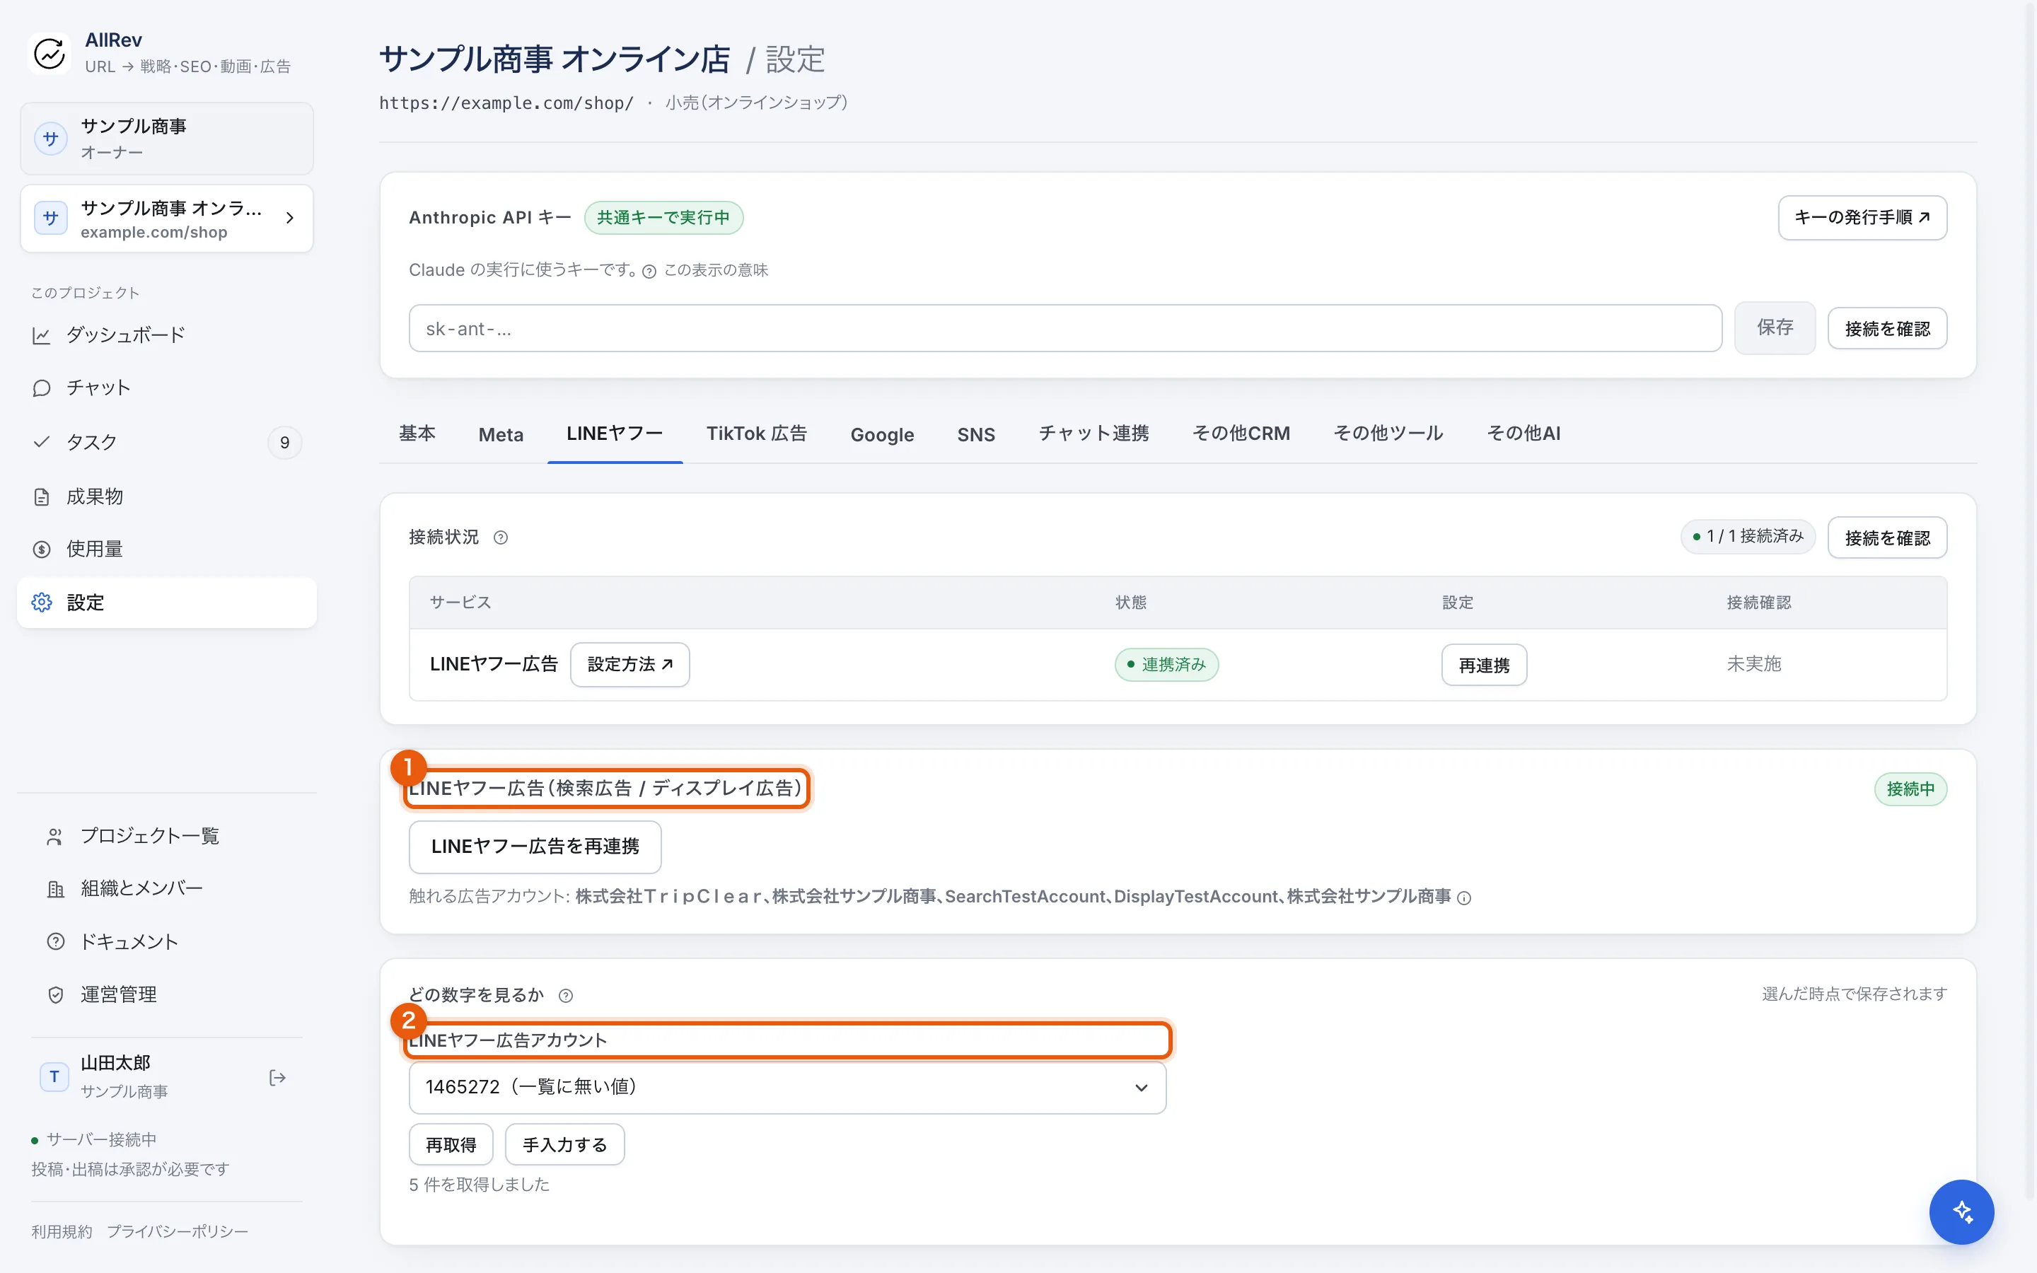The width and height of the screenshot is (2037, 1273).
Task: Switch to the 基本 tab
Action: [x=417, y=434]
